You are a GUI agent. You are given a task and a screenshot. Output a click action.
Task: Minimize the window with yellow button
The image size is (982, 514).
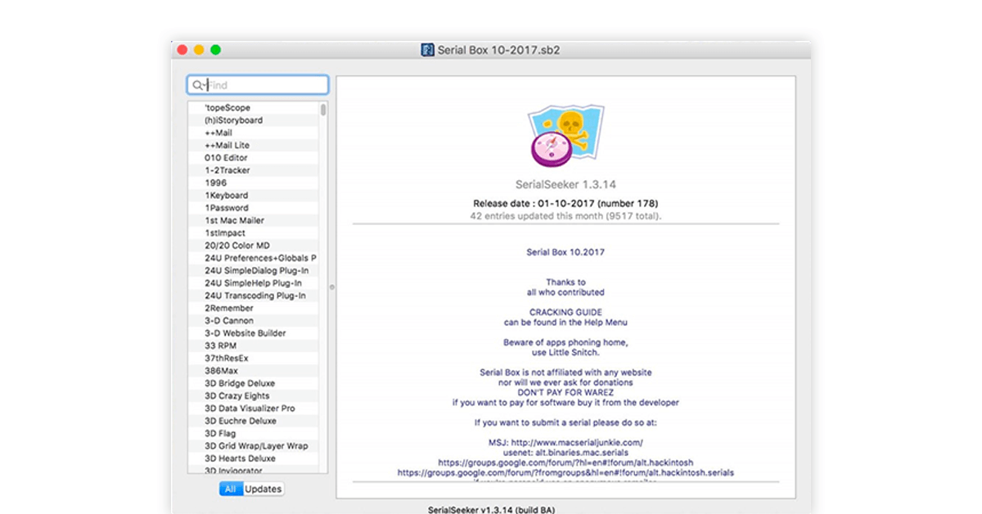(199, 50)
